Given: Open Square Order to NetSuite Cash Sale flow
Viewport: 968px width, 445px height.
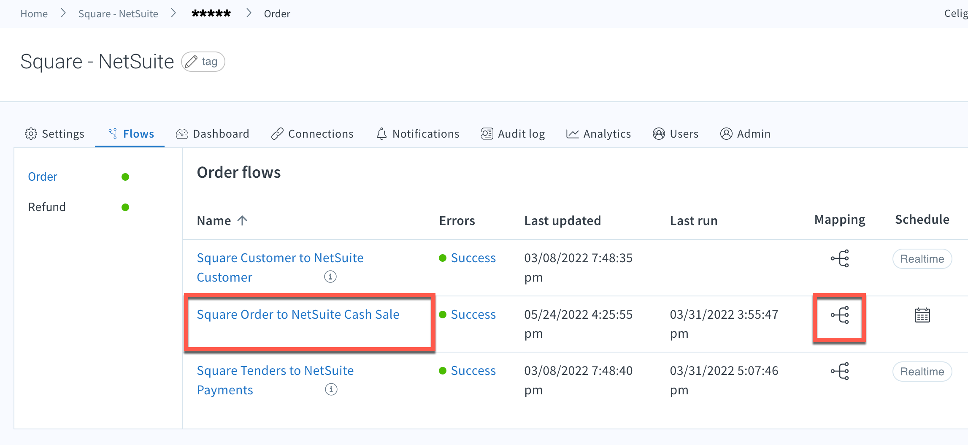Looking at the screenshot, I should click(298, 315).
